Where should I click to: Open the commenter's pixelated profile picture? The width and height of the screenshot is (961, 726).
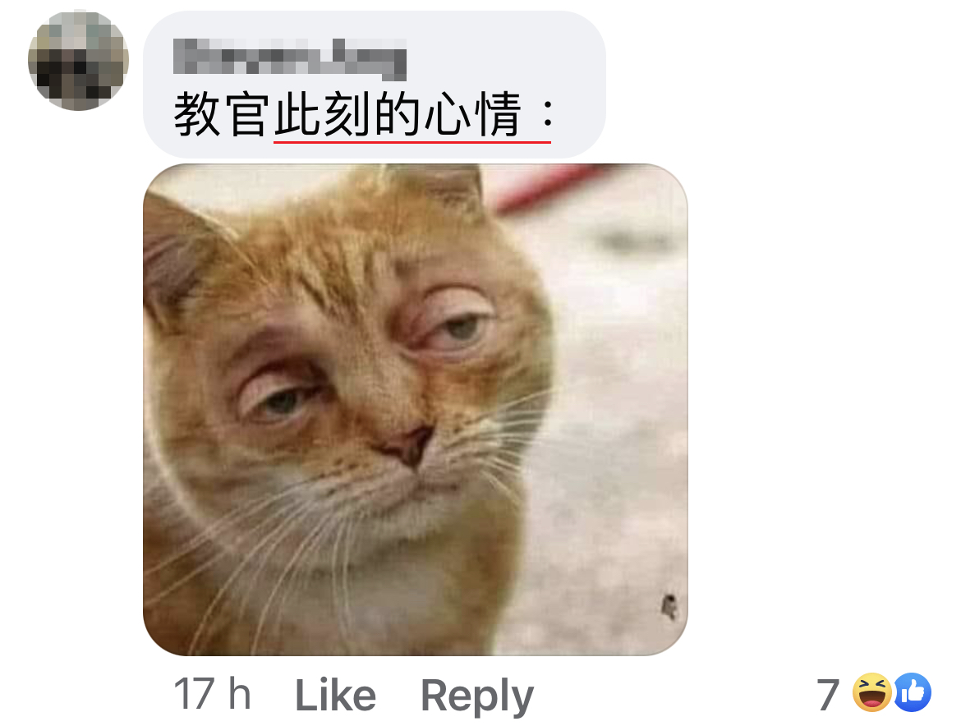[x=79, y=61]
